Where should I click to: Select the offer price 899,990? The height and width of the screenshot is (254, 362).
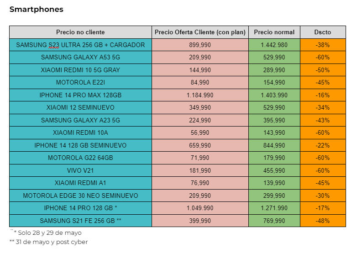click(x=200, y=45)
